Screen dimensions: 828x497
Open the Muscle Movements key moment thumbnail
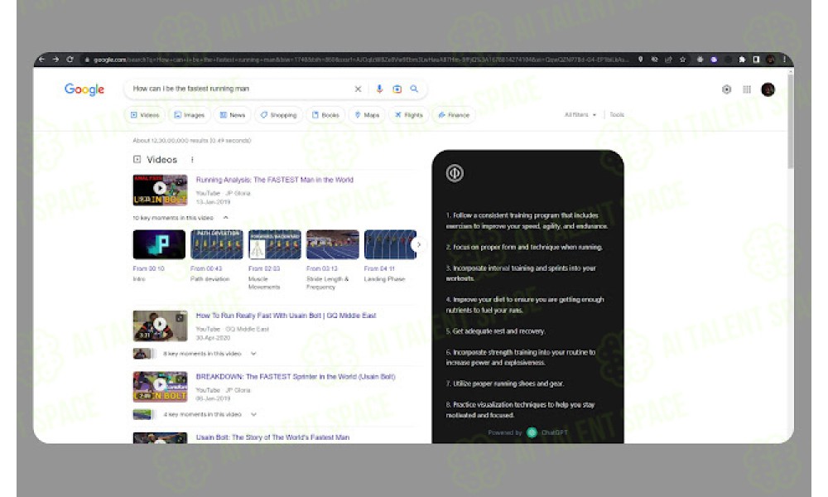point(275,244)
